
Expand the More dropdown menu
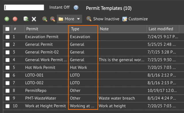[x=70, y=19]
